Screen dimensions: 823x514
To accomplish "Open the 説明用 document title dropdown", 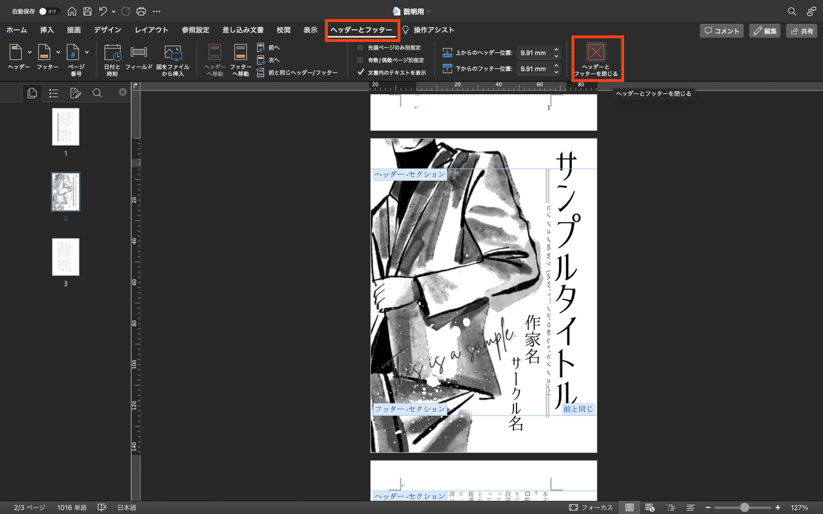I will tap(429, 12).
